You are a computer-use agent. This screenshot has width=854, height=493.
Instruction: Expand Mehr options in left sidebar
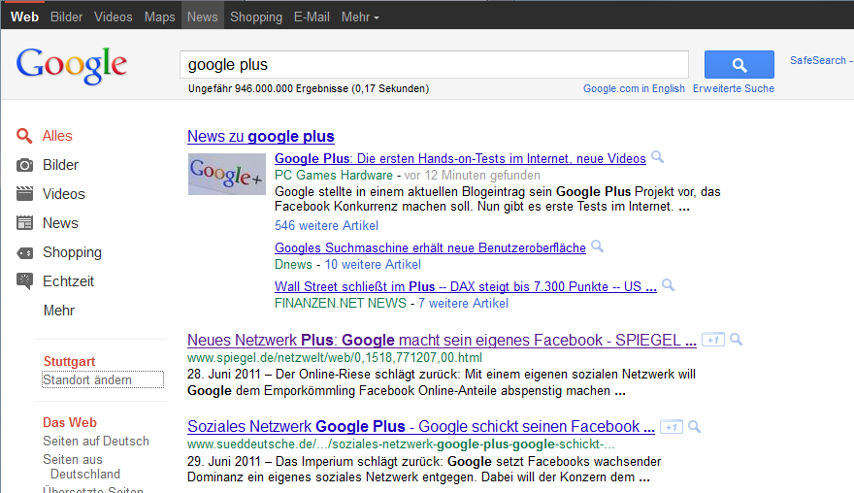59,311
